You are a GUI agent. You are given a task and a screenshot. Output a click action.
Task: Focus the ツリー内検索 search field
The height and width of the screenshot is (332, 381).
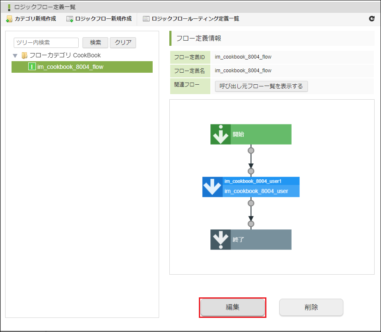(46, 42)
